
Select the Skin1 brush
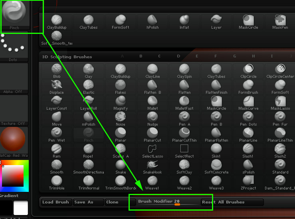(x=216, y=151)
